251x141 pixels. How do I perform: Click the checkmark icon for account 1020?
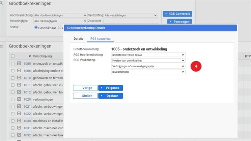click(19, 99)
